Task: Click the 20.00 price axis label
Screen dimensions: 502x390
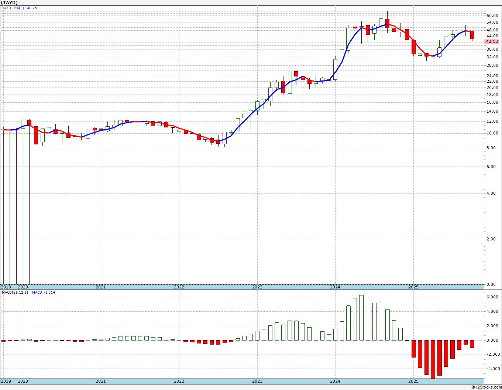Action: pos(492,88)
